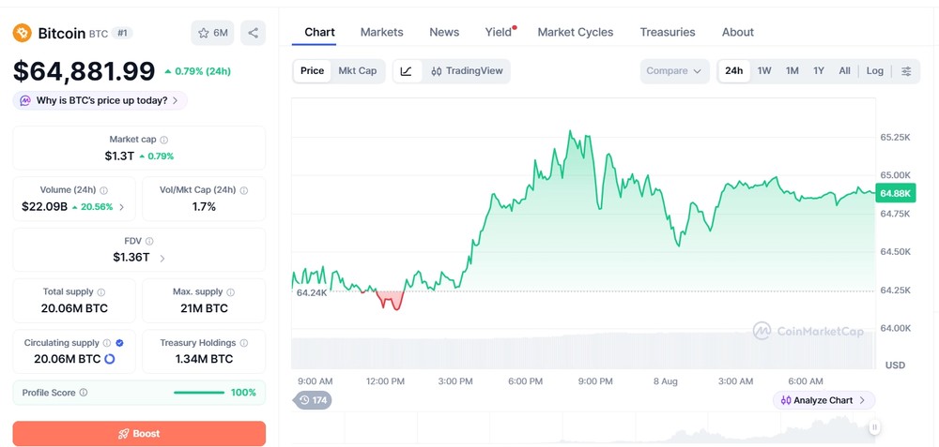
Task: Click the Profile Score info icon
Action: point(84,393)
